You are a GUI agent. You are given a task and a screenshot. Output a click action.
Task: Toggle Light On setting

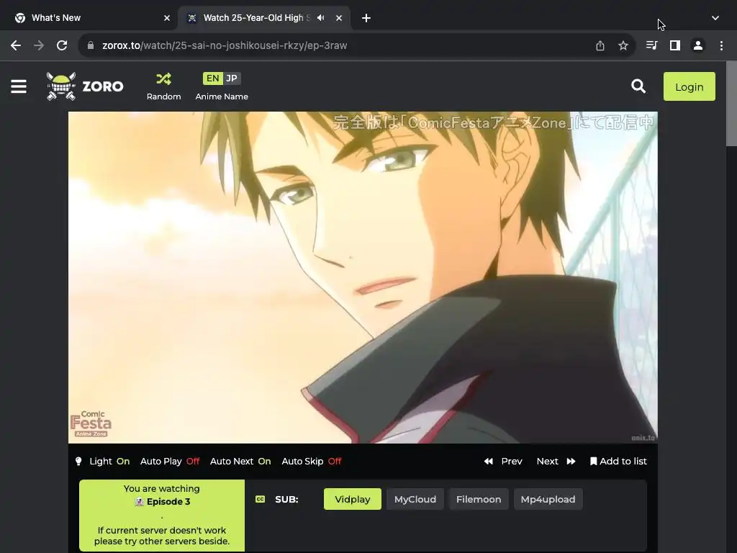tap(109, 462)
